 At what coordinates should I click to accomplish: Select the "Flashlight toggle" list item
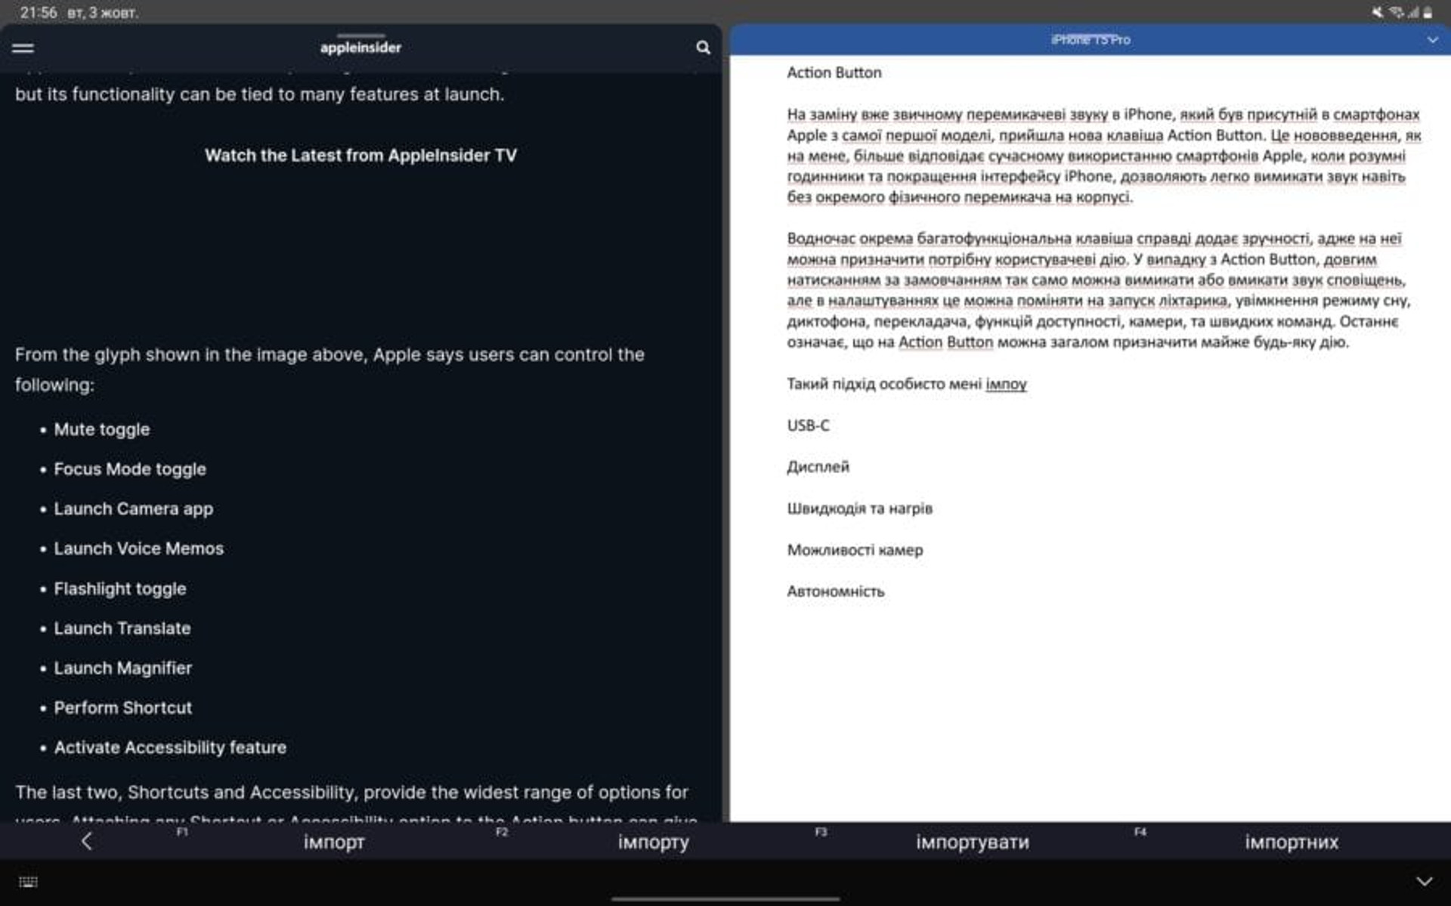pyautogui.click(x=120, y=589)
